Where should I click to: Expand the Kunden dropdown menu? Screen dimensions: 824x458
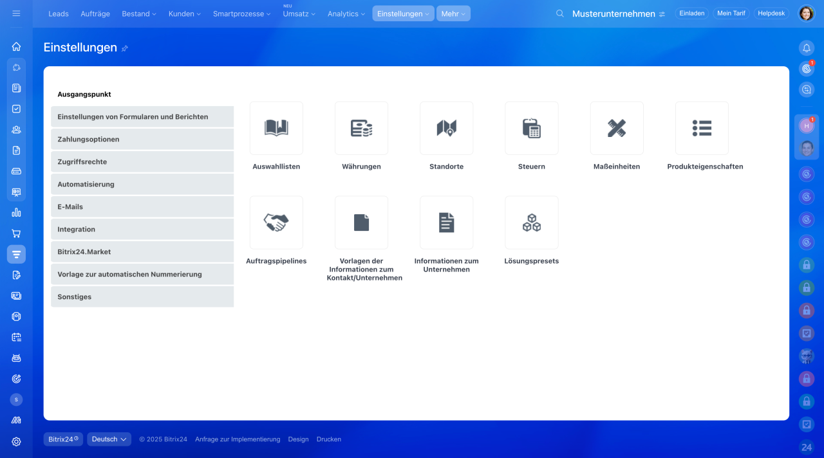coord(185,14)
